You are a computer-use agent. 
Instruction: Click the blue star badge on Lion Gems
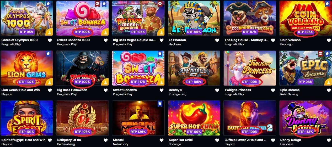coord(48,54)
